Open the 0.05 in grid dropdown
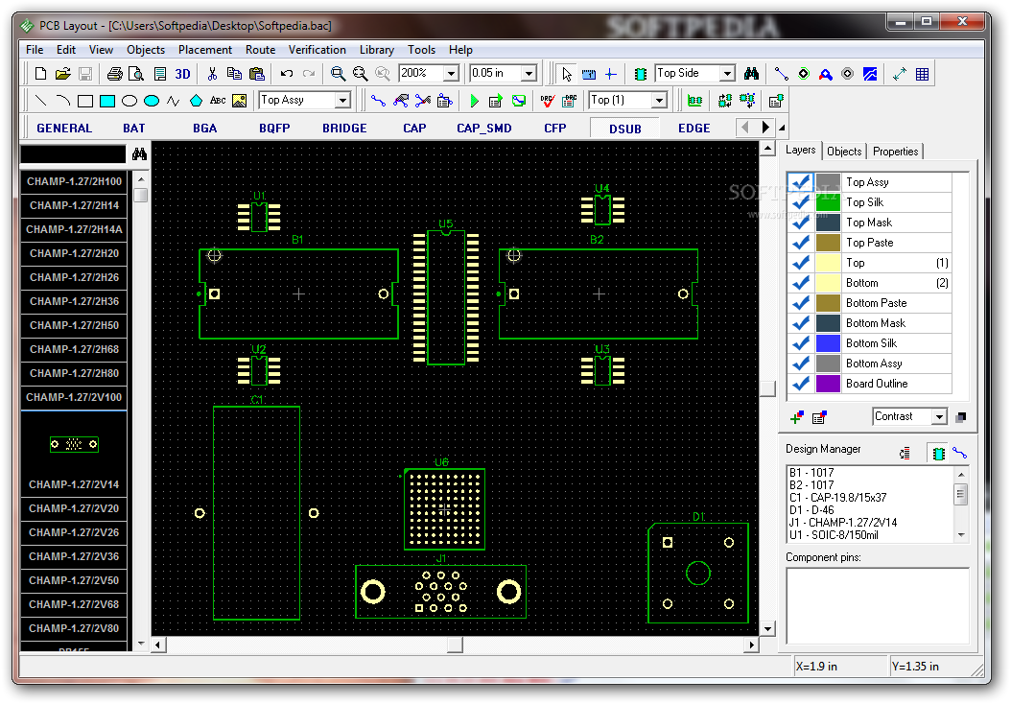Viewport: 1011px width, 704px height. coord(529,74)
